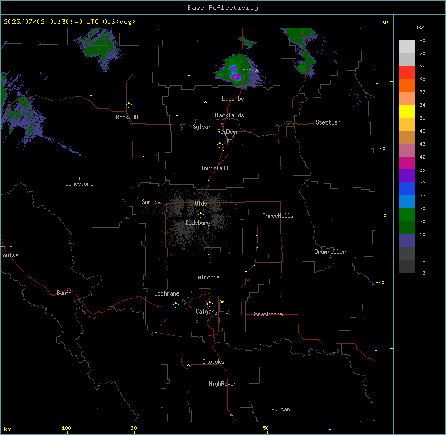446x435 pixels.
Task: Click the Banff label
Action: click(64, 293)
